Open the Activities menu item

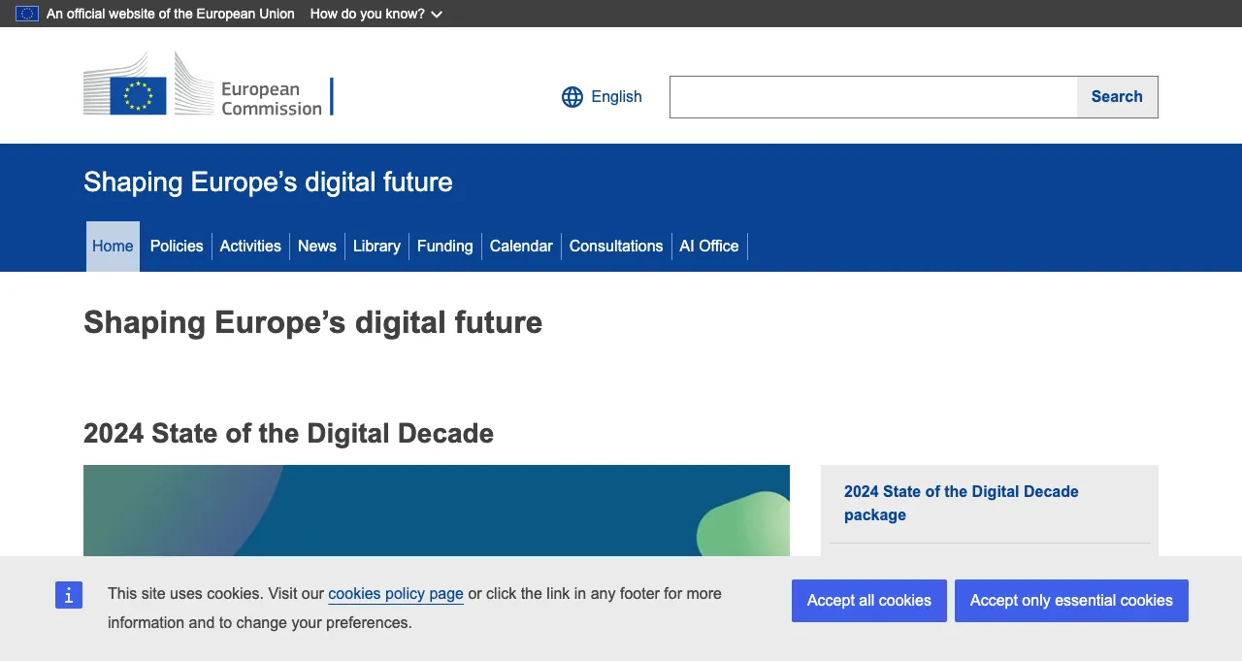coord(250,247)
